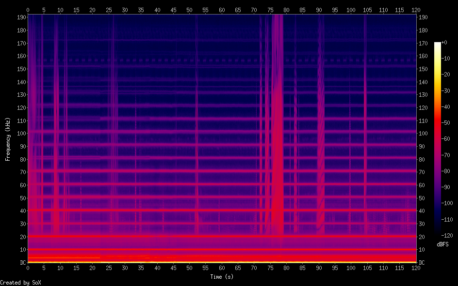458x286 pixels.
Task: Click the "Frequency (kHz)" axis label
Action: point(7,139)
